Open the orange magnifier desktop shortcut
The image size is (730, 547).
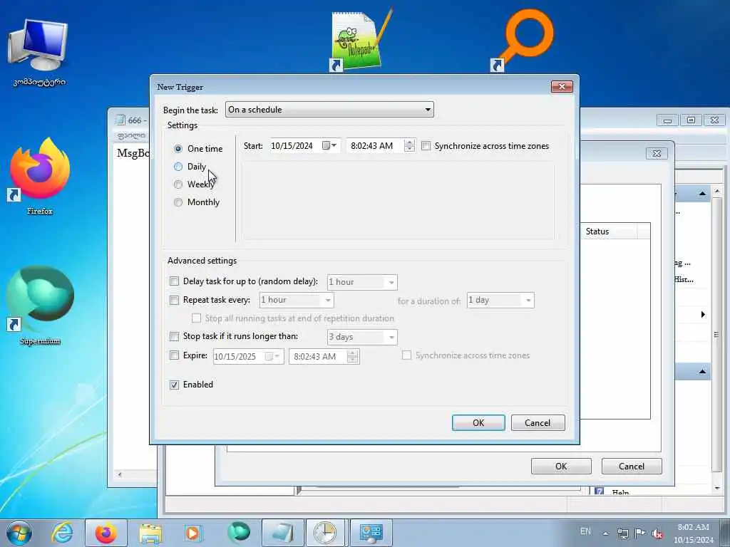pos(523,41)
